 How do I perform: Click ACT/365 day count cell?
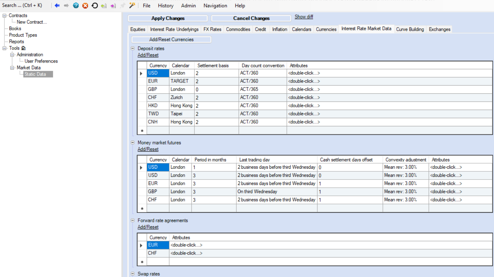263,89
